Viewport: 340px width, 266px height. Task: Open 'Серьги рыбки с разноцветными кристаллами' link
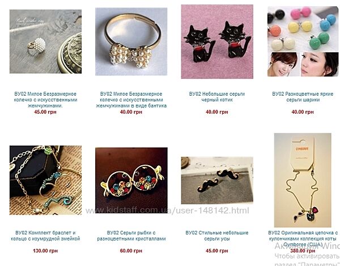click(x=131, y=235)
